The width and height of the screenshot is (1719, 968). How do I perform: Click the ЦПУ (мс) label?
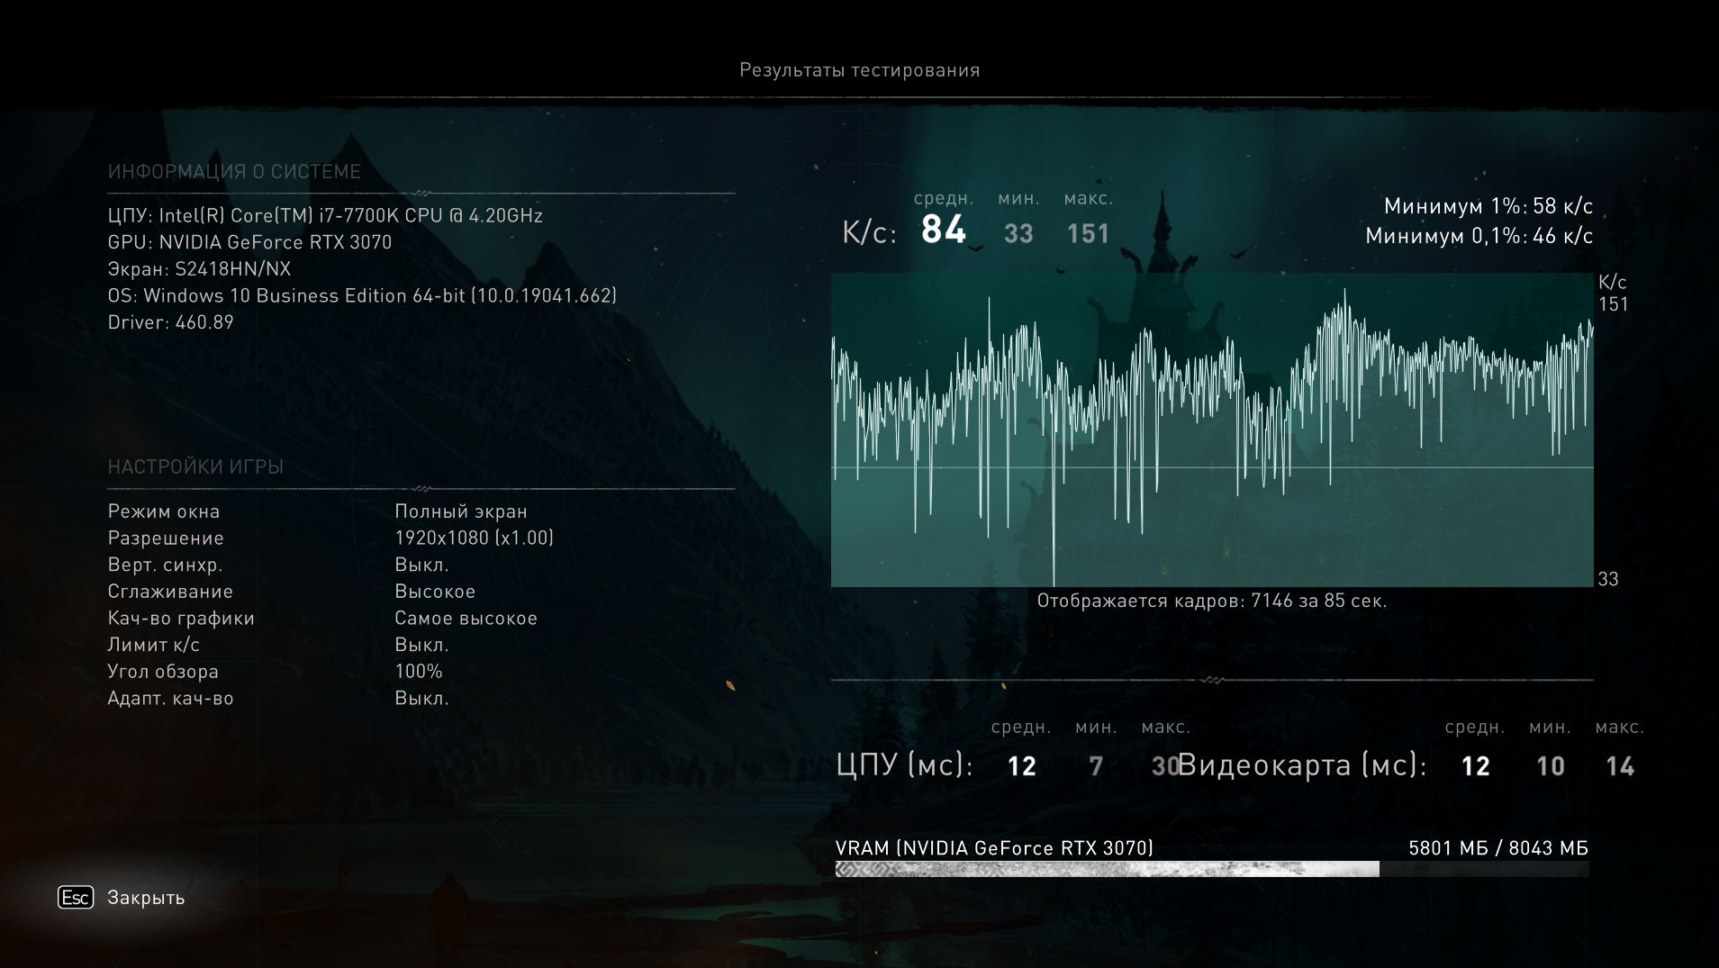(905, 764)
